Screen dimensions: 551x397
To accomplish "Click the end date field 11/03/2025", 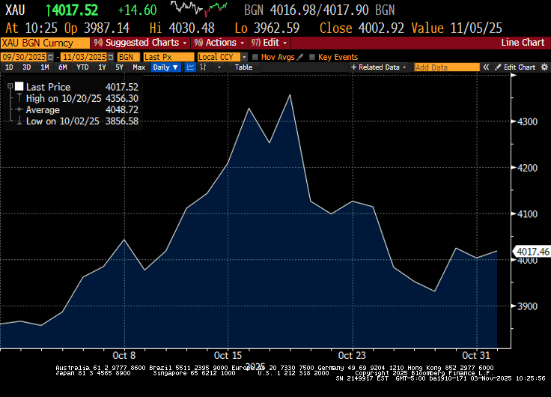I will pos(84,57).
